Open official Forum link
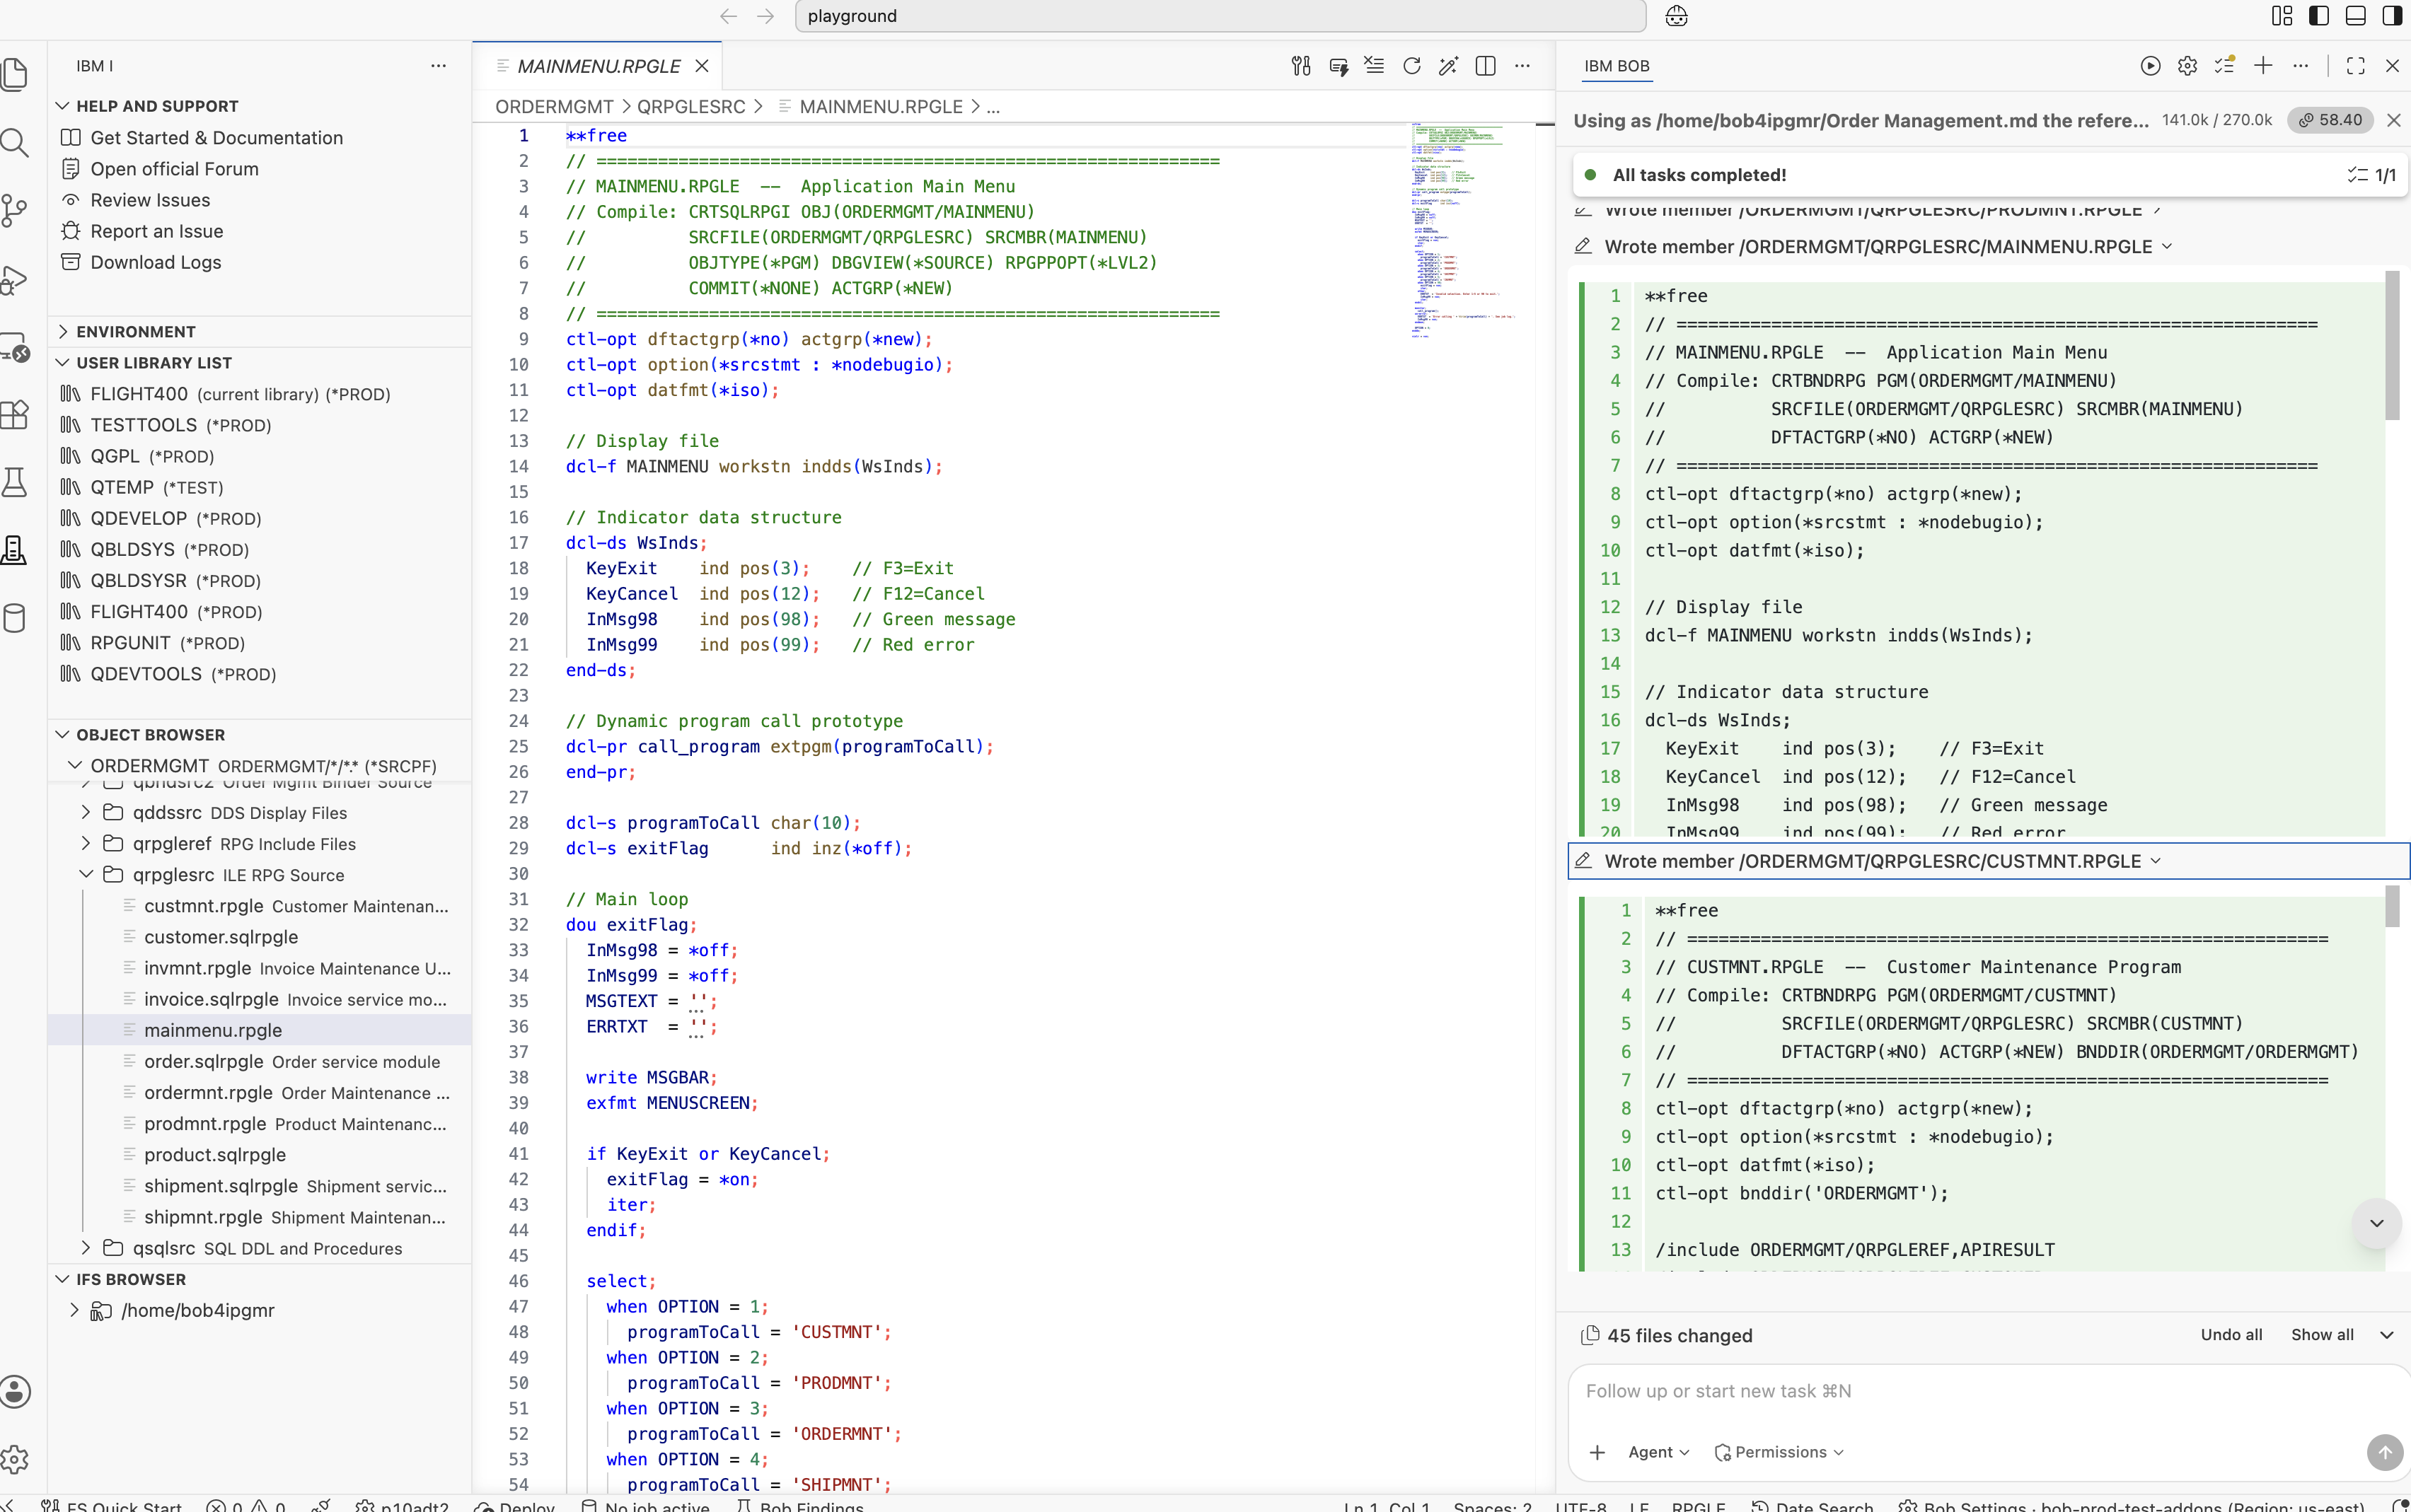 coord(174,169)
